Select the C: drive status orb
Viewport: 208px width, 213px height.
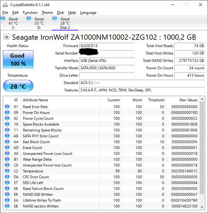(x=3, y=18)
